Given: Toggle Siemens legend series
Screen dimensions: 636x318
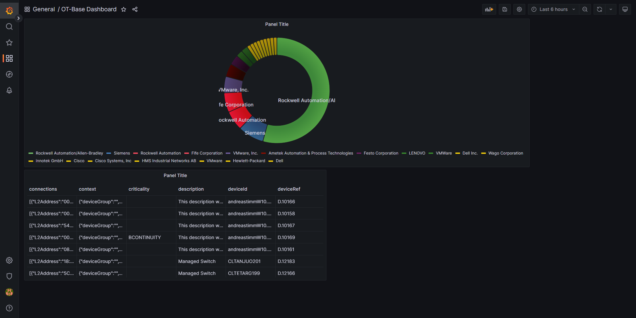Looking at the screenshot, I should 122,153.
